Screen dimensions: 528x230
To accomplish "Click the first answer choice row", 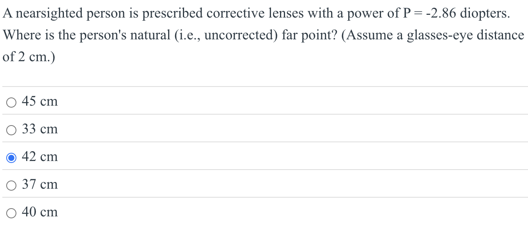I will 156,101.
